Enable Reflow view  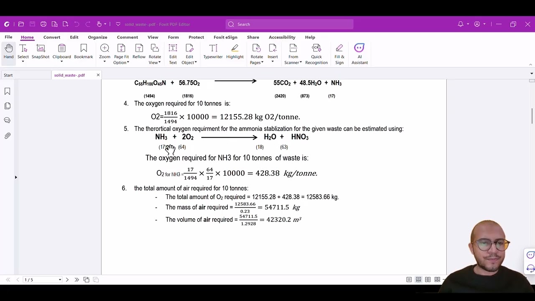point(139,52)
